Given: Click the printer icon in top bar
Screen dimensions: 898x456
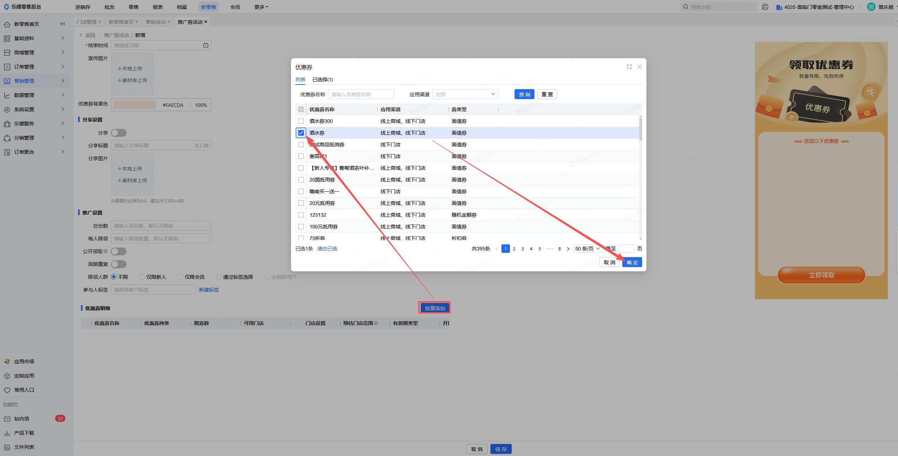Looking at the screenshot, I should point(765,7).
